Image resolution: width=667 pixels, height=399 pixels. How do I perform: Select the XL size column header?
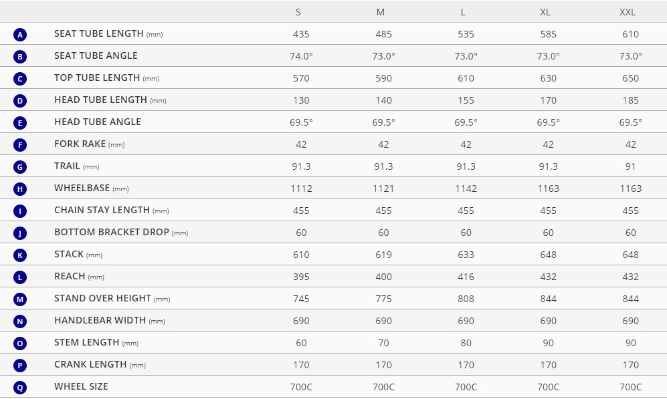(545, 12)
